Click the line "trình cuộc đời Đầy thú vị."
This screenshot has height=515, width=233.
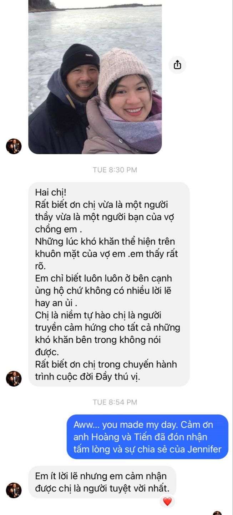click(x=87, y=377)
